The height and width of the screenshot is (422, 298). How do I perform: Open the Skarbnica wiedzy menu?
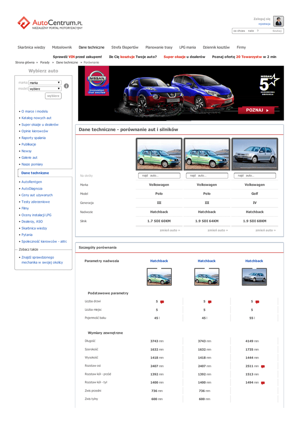tap(31, 47)
